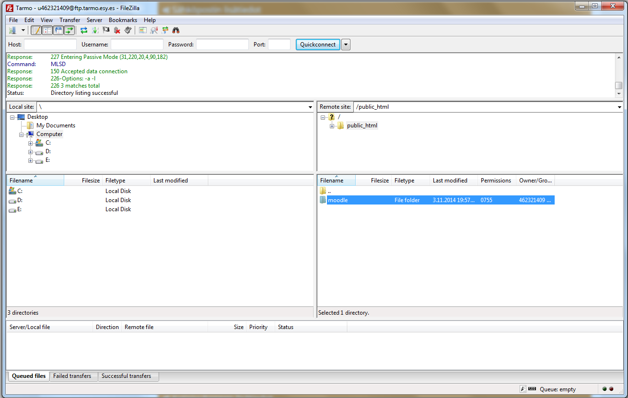Open Site Manager dropdown arrow in toolbar
Image resolution: width=628 pixels, height=398 pixels.
[23, 30]
